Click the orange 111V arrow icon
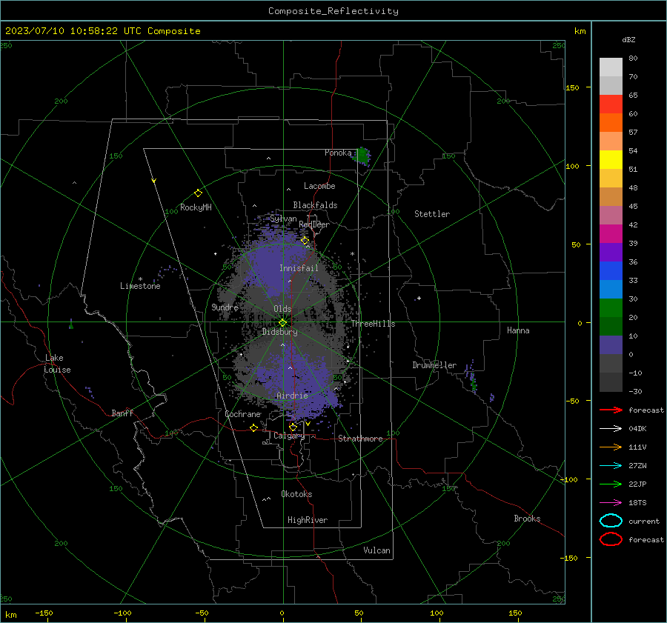The width and height of the screenshot is (667, 623). (611, 447)
